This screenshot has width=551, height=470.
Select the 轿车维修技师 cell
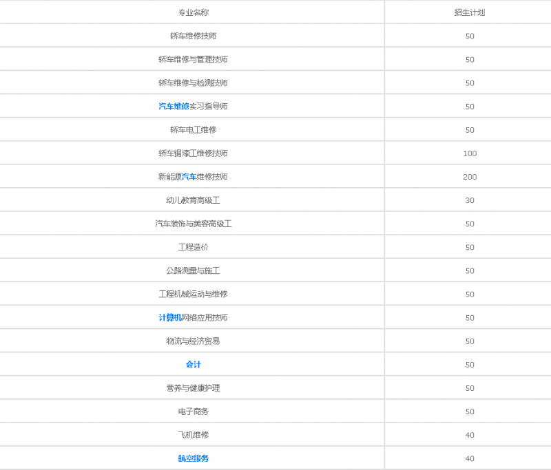(193, 36)
